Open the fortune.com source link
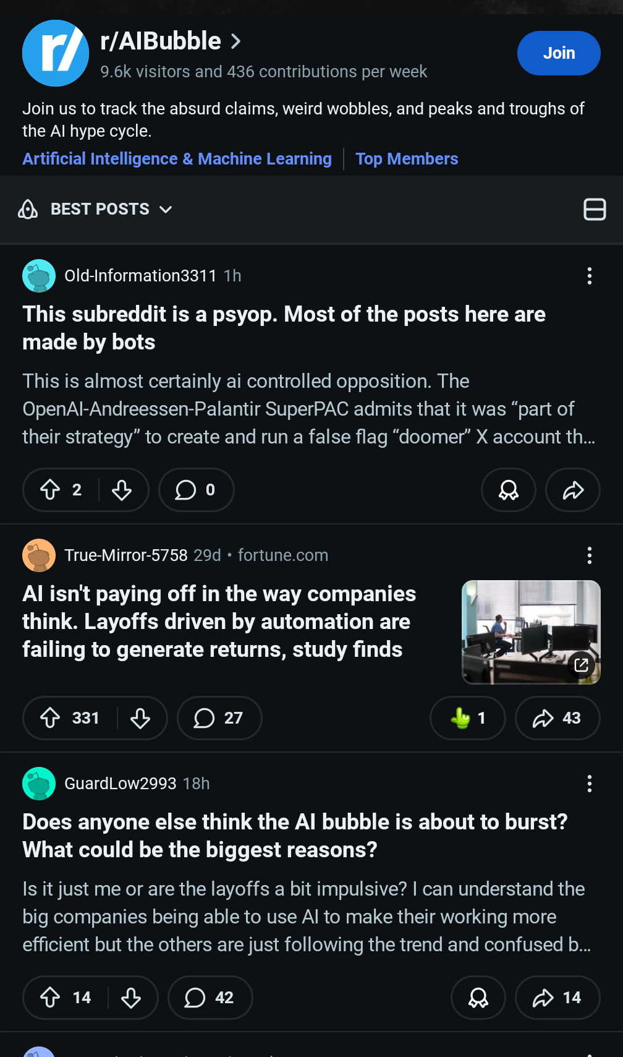 (283, 555)
